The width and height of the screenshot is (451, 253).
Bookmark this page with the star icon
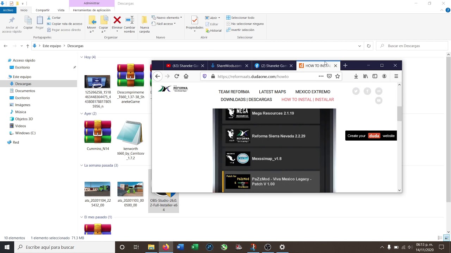[338, 76]
